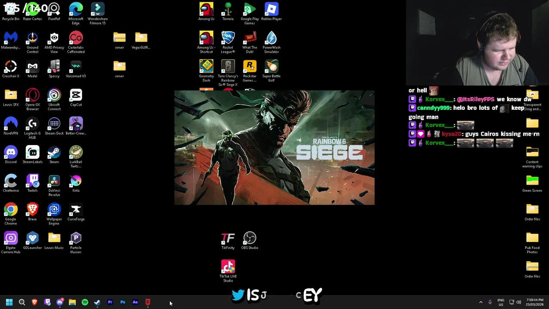Open VegasGUIR folder on desktop
Image resolution: width=549 pixels, height=309 pixels.
point(141,40)
